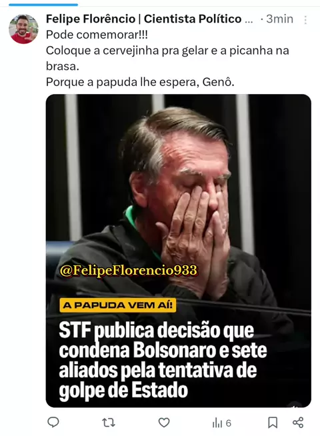Open the reply speech bubble icon
This screenshot has width=320, height=436.
click(53, 422)
